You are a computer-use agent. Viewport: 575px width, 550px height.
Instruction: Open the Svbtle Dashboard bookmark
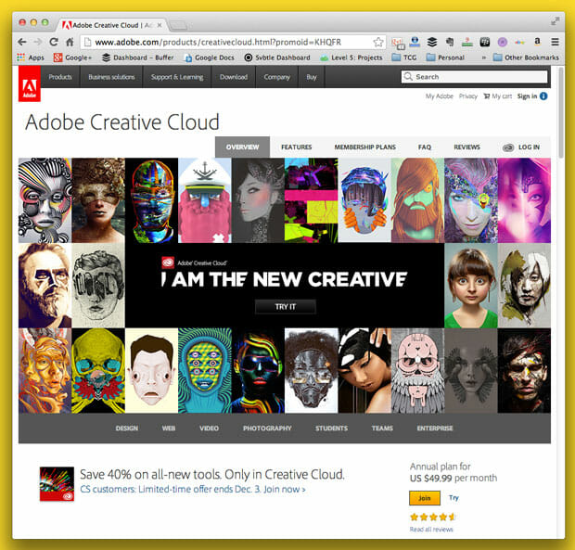[277, 58]
